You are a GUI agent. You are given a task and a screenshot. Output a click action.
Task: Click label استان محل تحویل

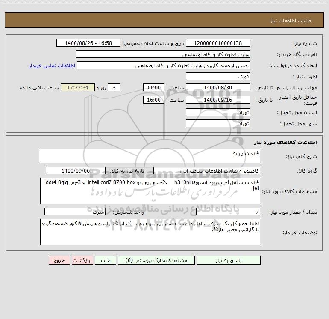pos(297,113)
